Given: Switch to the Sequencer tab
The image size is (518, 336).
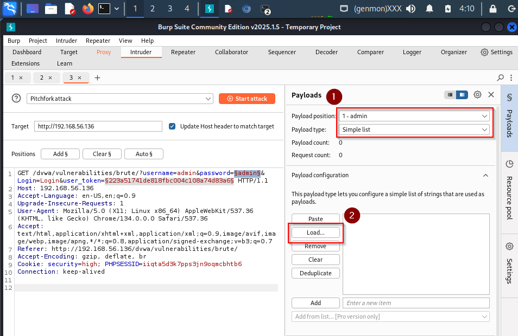Looking at the screenshot, I should [282, 52].
